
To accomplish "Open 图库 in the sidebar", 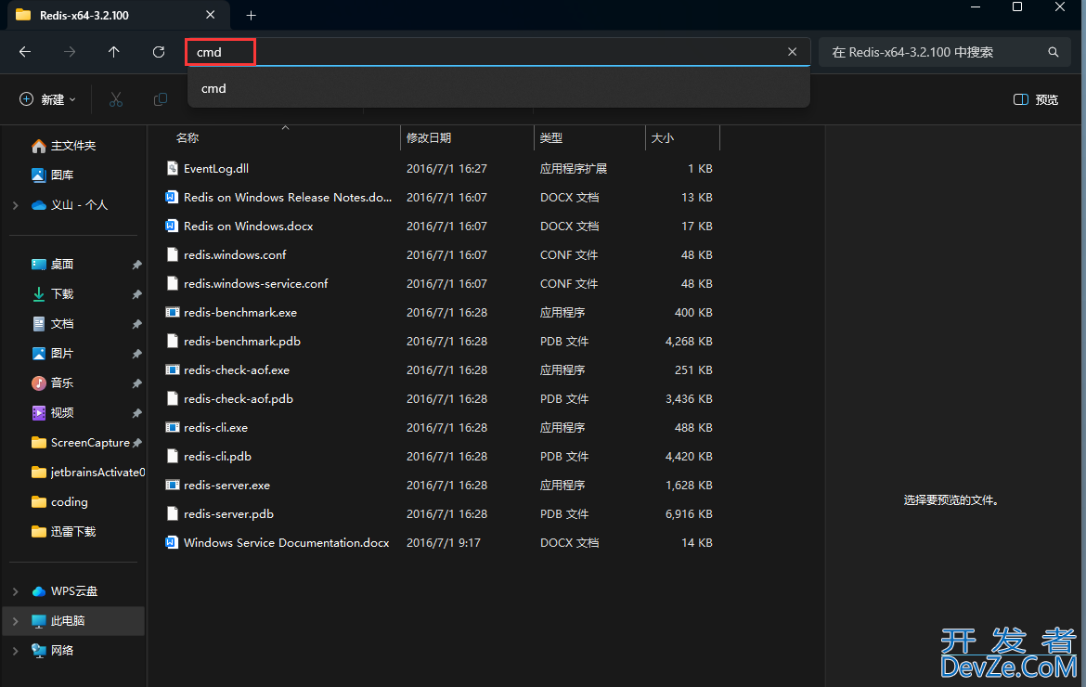I will coord(53,175).
